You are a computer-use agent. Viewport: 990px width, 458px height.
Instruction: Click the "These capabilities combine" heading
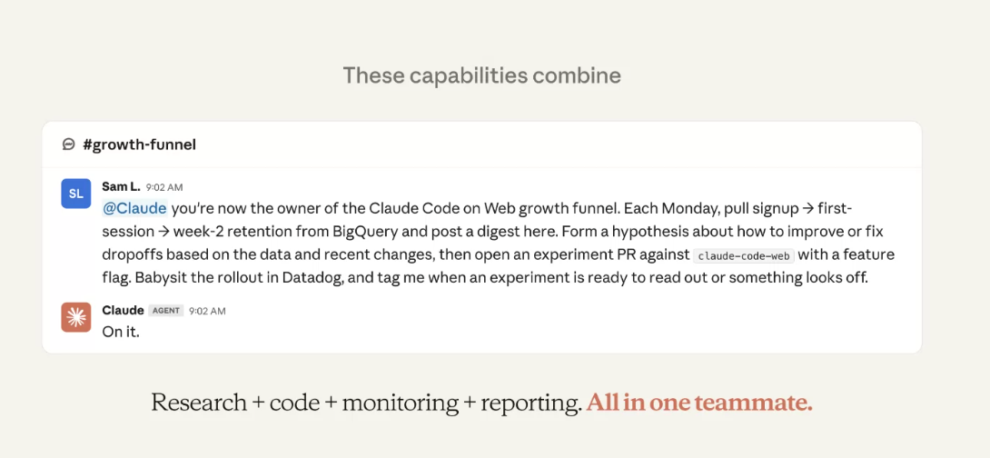(x=481, y=75)
